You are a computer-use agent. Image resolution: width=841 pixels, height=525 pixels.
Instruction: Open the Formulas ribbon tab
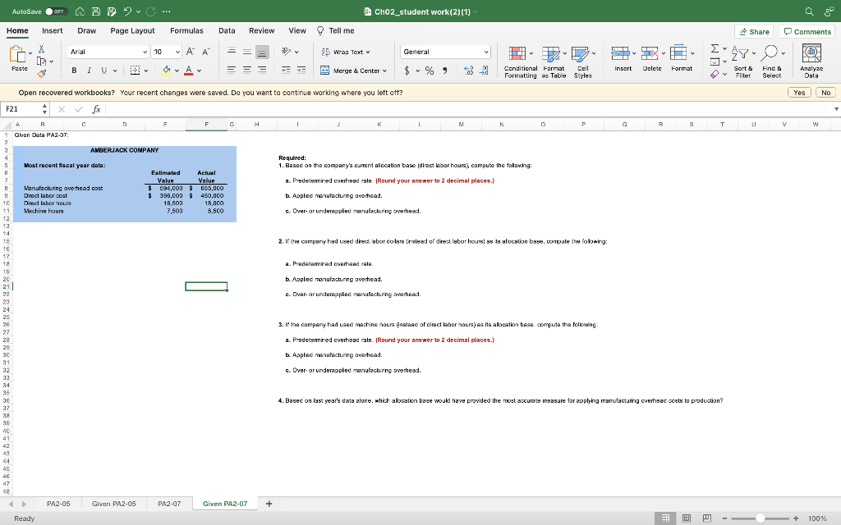pyautogui.click(x=186, y=30)
